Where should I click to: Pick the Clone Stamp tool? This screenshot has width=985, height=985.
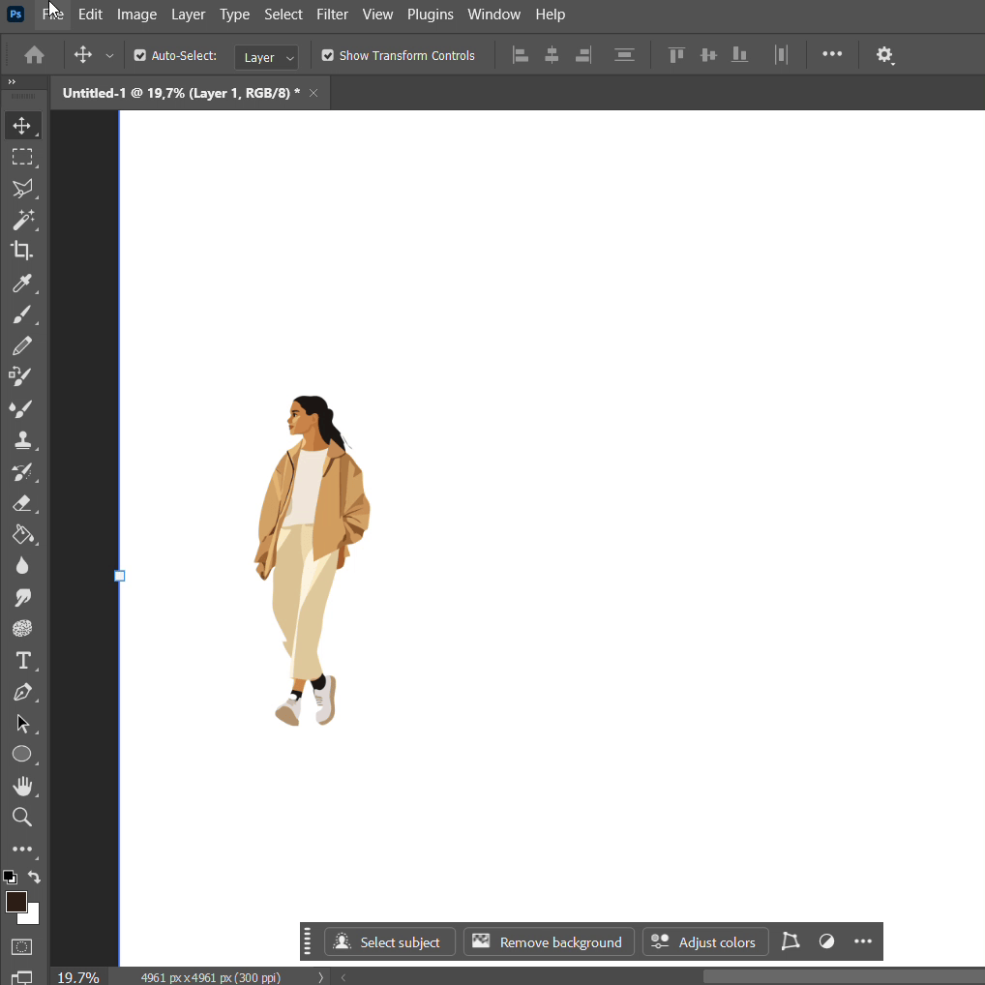pyautogui.click(x=21, y=440)
